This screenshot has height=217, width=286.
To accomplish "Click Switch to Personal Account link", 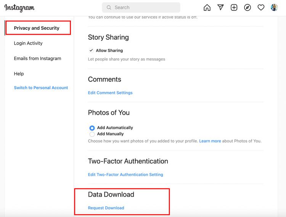I will pos(41,88).
